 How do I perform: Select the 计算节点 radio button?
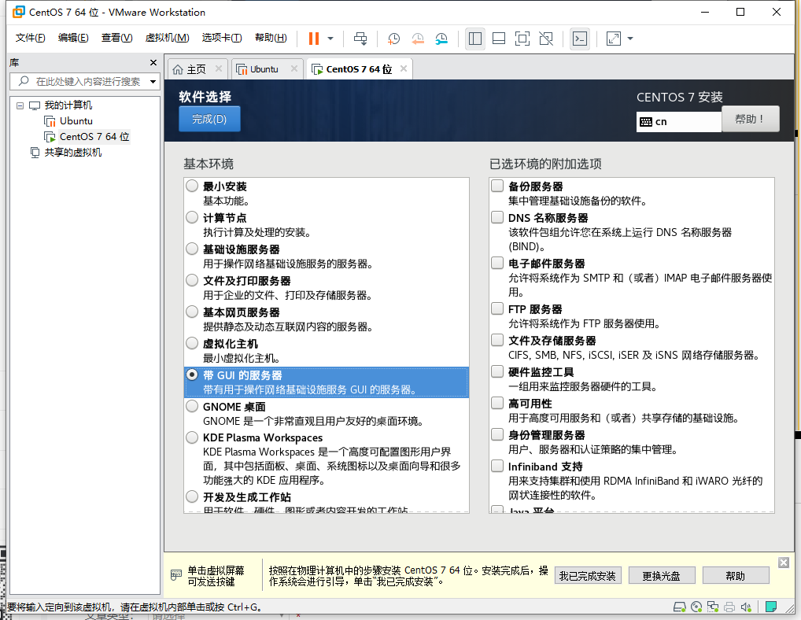(x=192, y=218)
